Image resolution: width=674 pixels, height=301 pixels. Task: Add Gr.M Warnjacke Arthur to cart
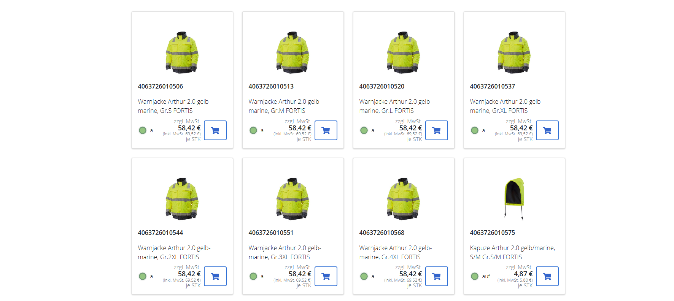pyautogui.click(x=326, y=130)
